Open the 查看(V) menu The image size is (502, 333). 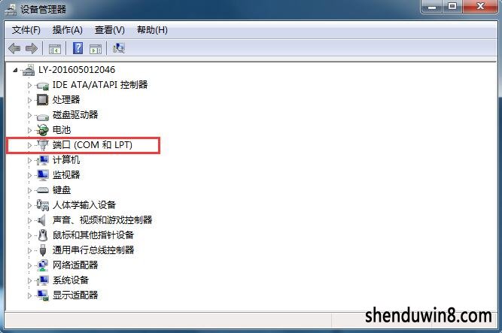pos(109,30)
